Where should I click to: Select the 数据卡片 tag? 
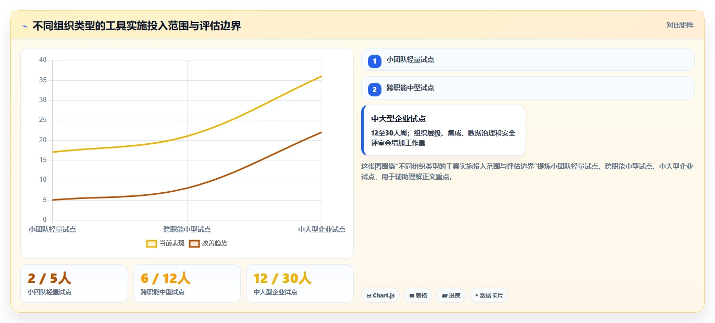pos(489,295)
